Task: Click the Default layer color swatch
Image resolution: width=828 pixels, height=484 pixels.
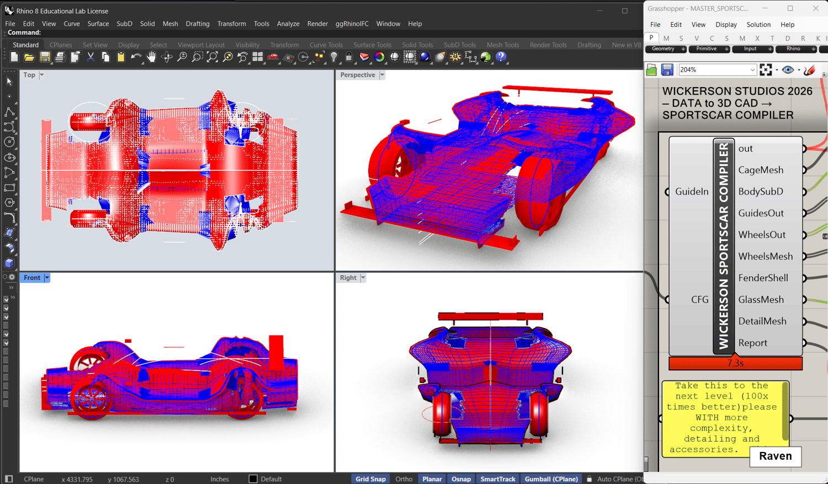Action: (253, 479)
